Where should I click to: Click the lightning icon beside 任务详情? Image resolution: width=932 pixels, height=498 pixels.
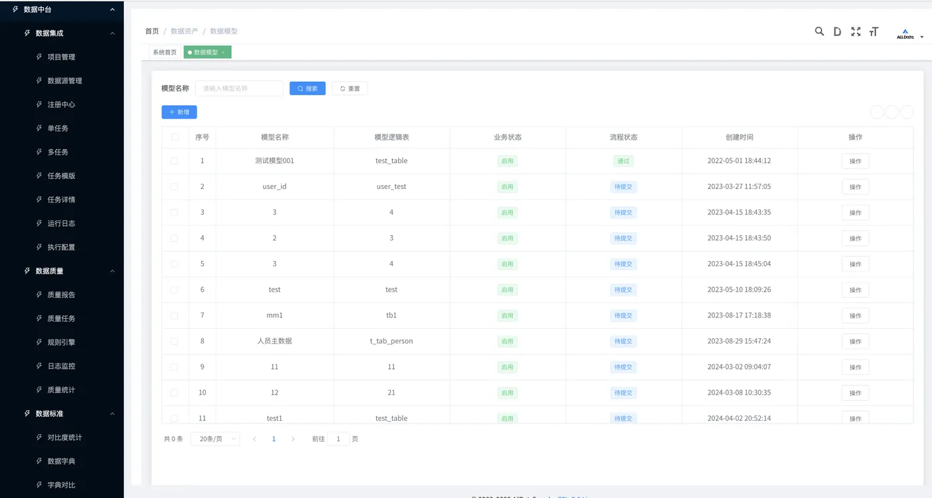[39, 199]
